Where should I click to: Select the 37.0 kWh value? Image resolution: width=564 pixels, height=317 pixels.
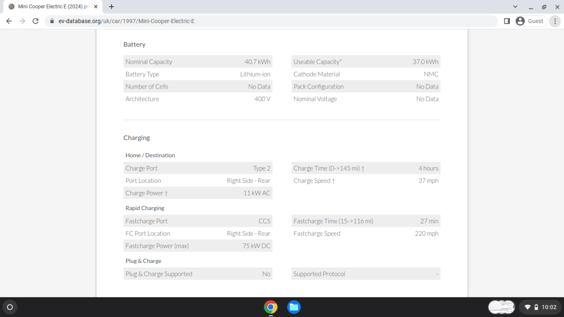[425, 62]
